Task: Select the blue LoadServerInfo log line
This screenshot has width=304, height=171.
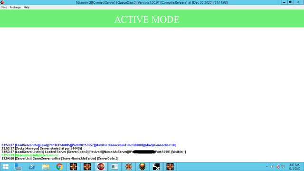Action: (88, 145)
